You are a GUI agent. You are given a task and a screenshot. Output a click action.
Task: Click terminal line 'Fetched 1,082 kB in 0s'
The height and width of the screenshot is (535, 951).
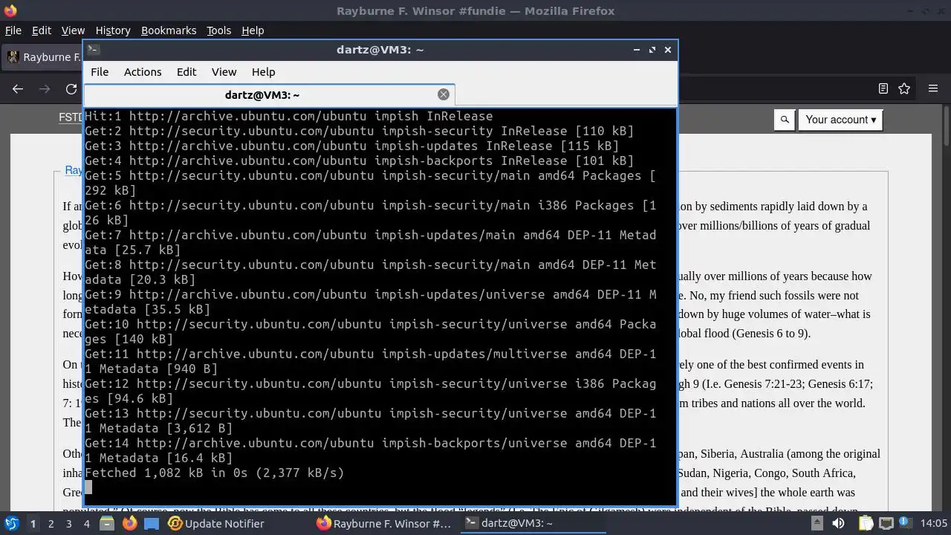(214, 473)
